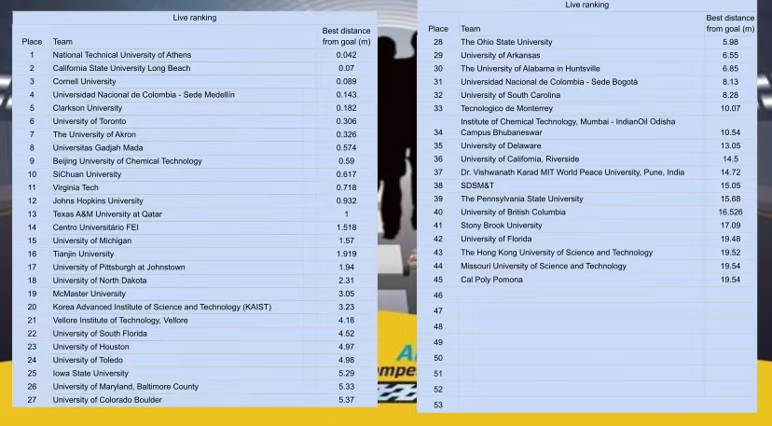This screenshot has width=772, height=426.
Task: Click Stony Brook University entry
Action: (x=501, y=226)
